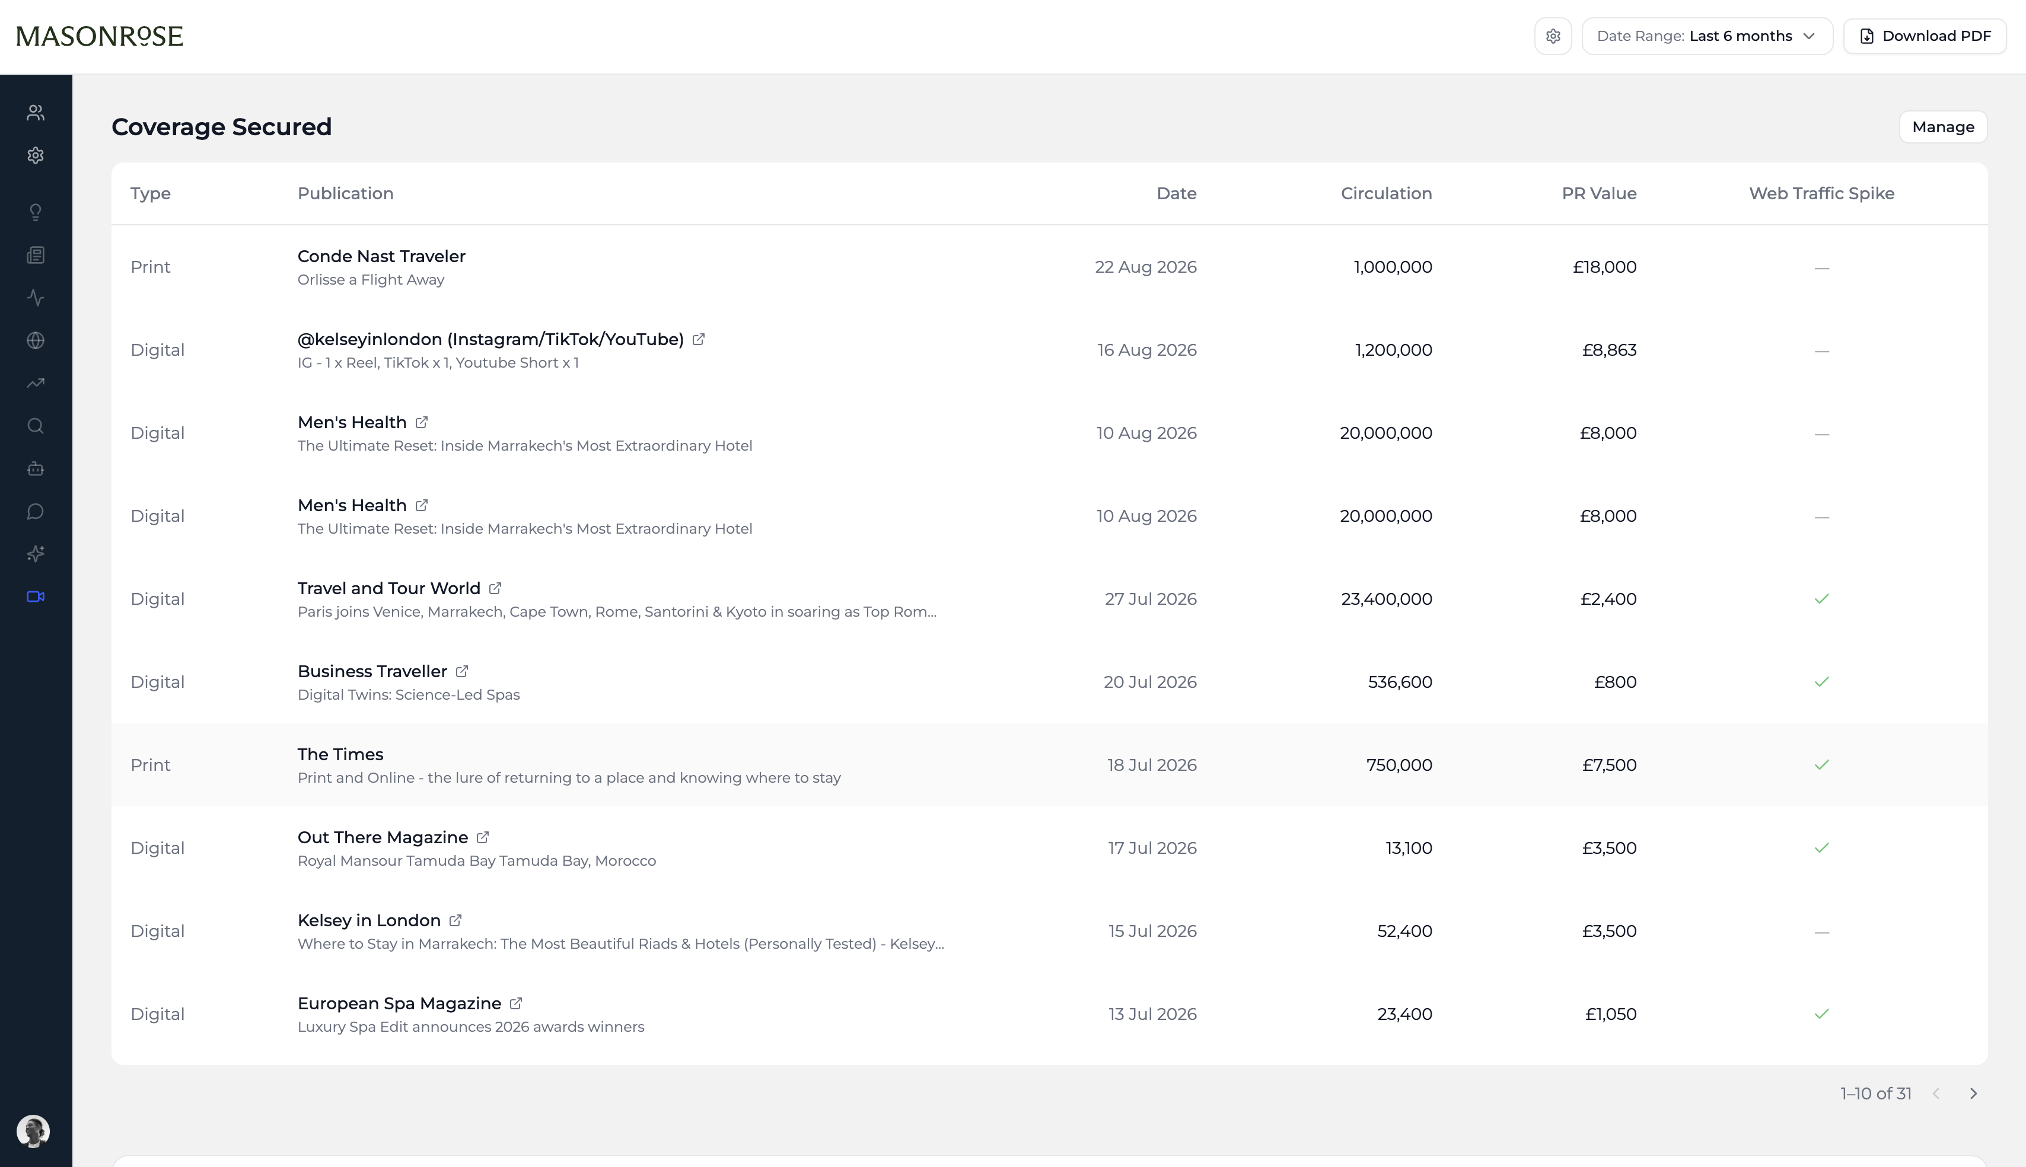Select the trending-up chart sidebar icon

click(35, 383)
